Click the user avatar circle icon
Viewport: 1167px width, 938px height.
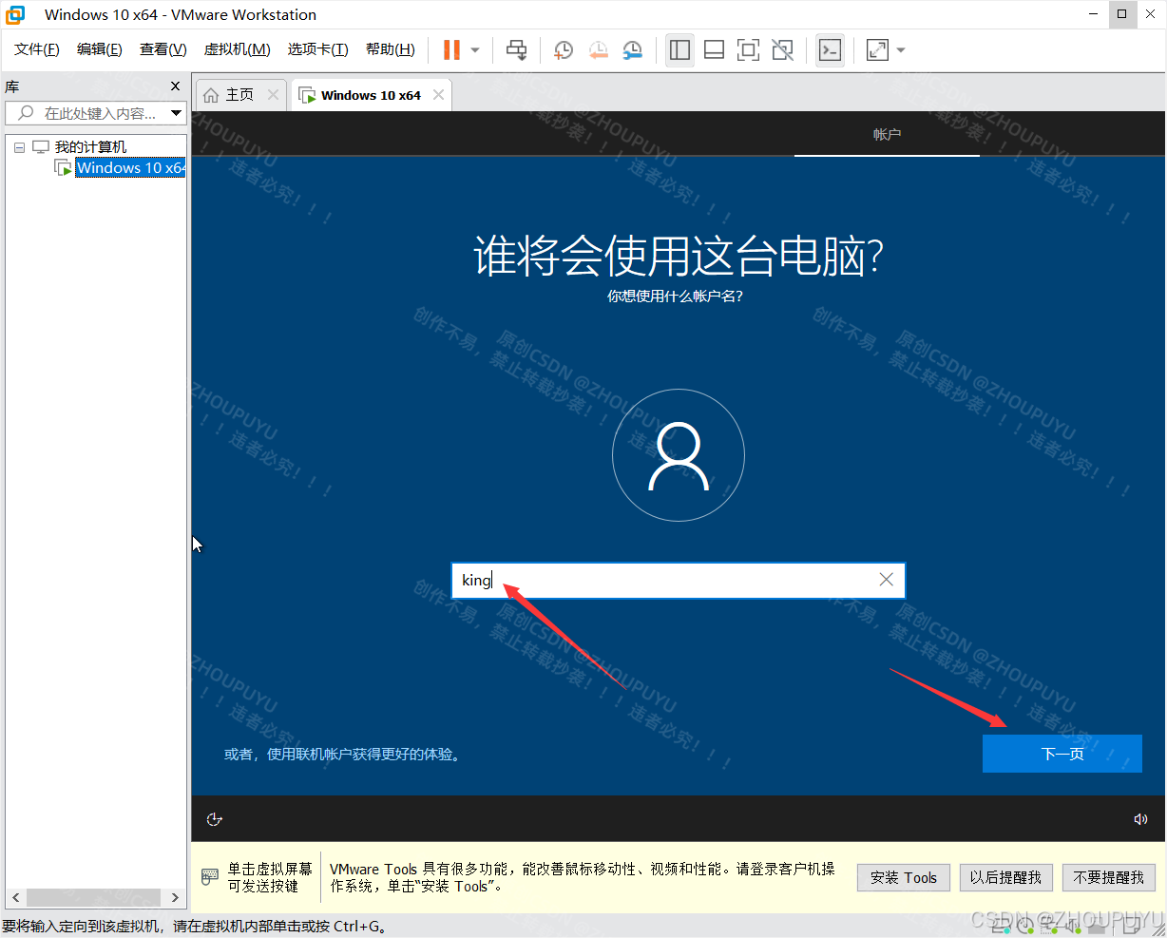[679, 455]
